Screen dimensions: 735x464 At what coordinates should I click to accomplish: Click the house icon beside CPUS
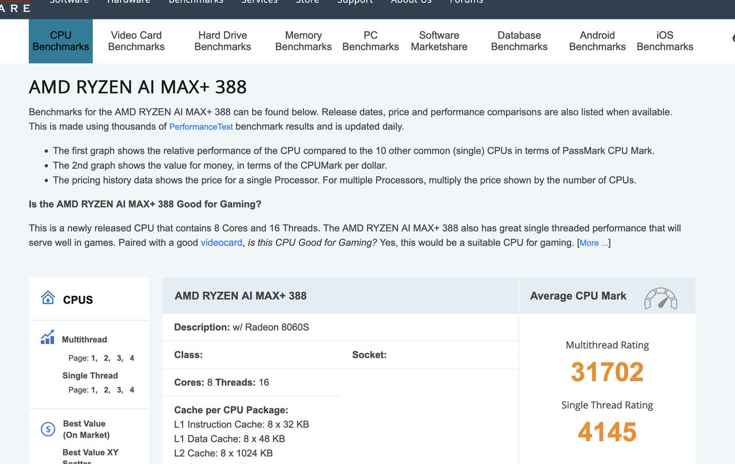coord(48,297)
